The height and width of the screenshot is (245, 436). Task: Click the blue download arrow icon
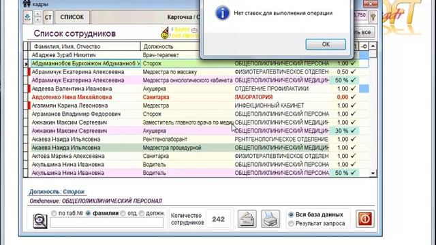click(x=27, y=17)
